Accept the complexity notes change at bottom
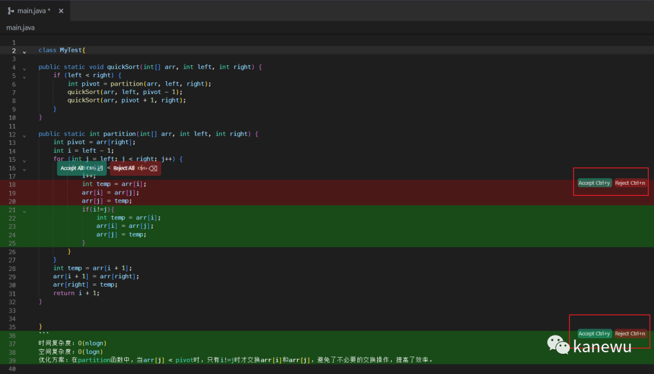 [594, 333]
